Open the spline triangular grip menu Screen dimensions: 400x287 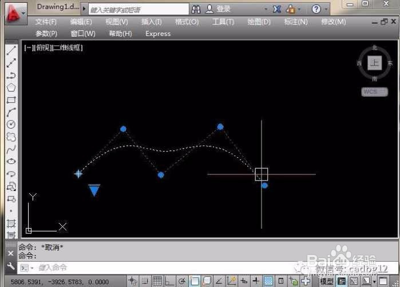click(94, 190)
